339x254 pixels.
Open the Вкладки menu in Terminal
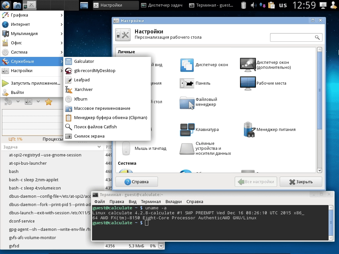[173, 202]
